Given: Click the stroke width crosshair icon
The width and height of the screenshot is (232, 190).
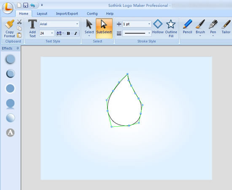Looking at the screenshot, I should 119,24.
